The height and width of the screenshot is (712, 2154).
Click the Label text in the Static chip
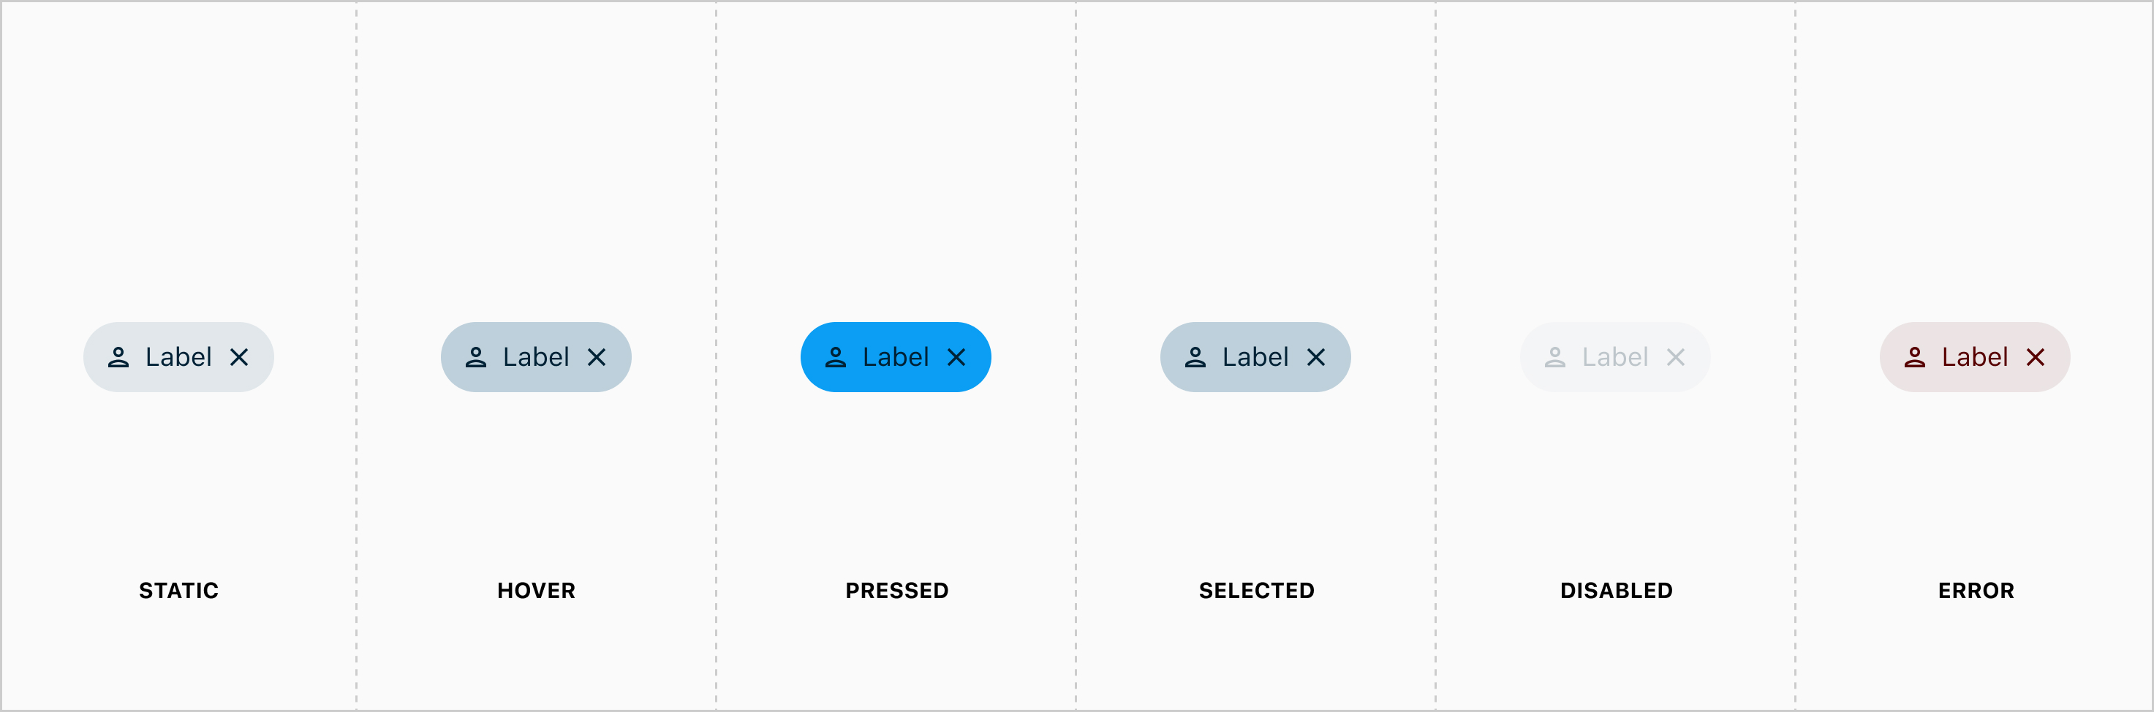point(178,357)
